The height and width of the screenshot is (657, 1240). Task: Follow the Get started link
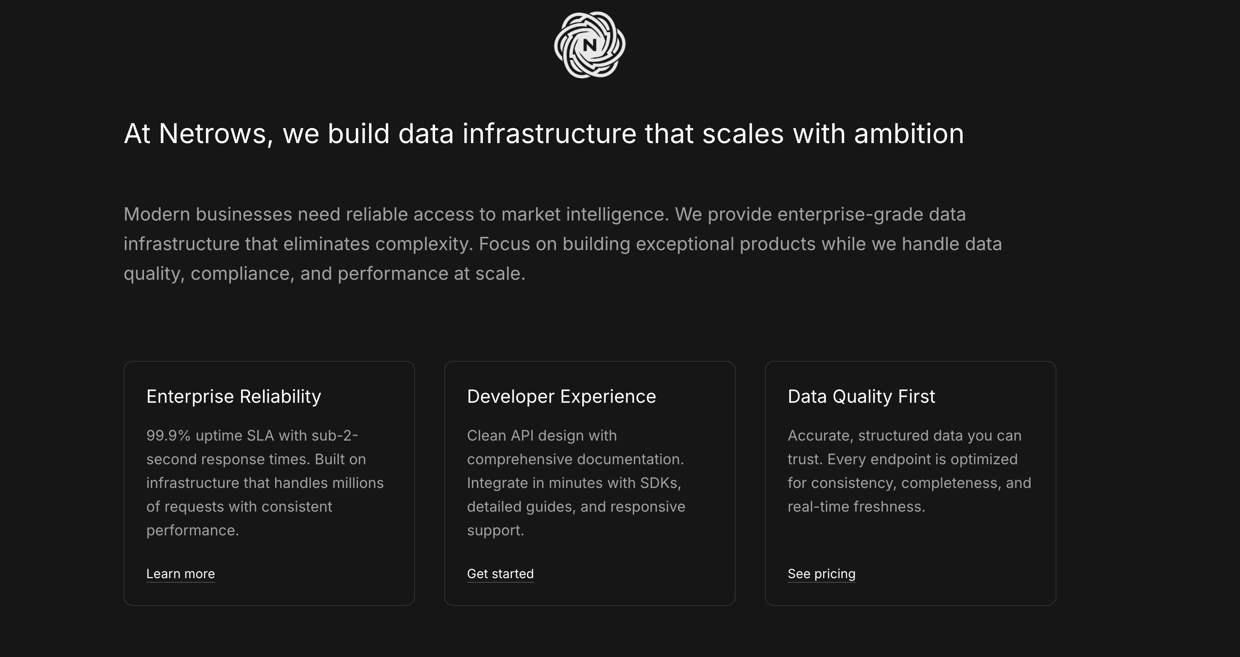(x=500, y=574)
